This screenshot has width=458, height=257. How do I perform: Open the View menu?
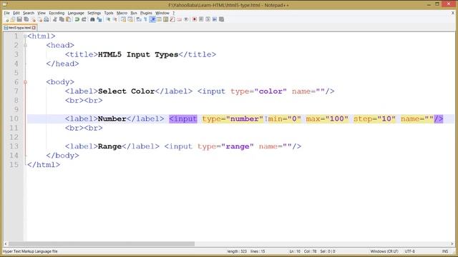point(42,13)
